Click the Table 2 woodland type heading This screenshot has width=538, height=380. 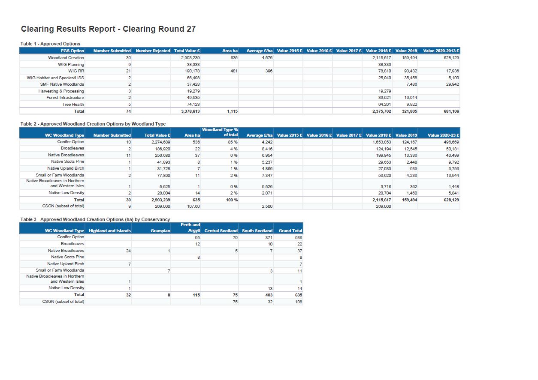pyautogui.click(x=93, y=124)
